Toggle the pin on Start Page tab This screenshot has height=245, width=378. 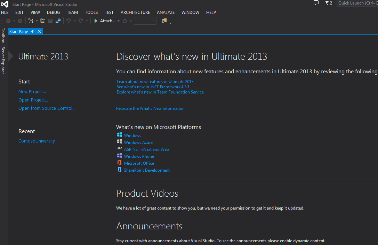coord(33,32)
